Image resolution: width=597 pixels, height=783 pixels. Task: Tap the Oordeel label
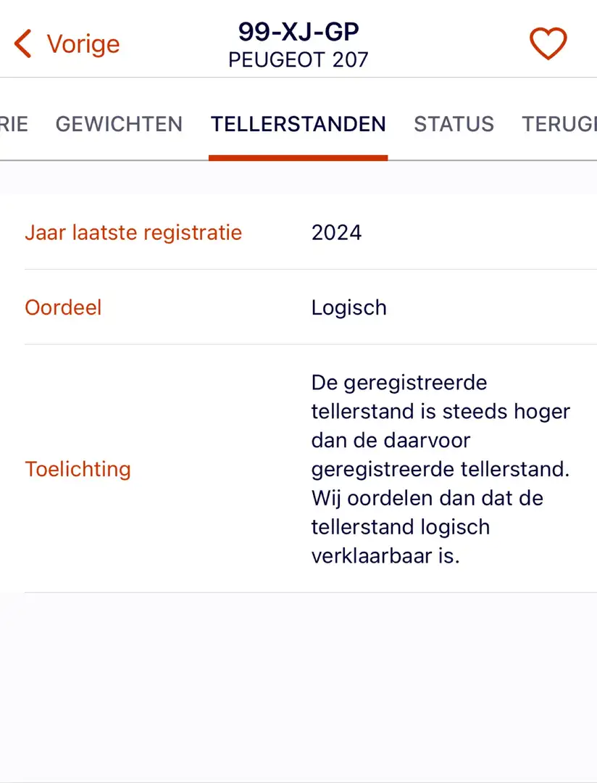point(63,307)
